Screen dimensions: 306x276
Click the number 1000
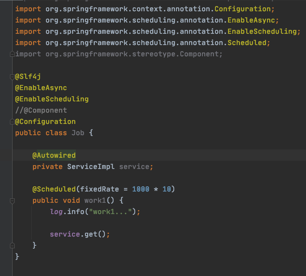[141, 189]
